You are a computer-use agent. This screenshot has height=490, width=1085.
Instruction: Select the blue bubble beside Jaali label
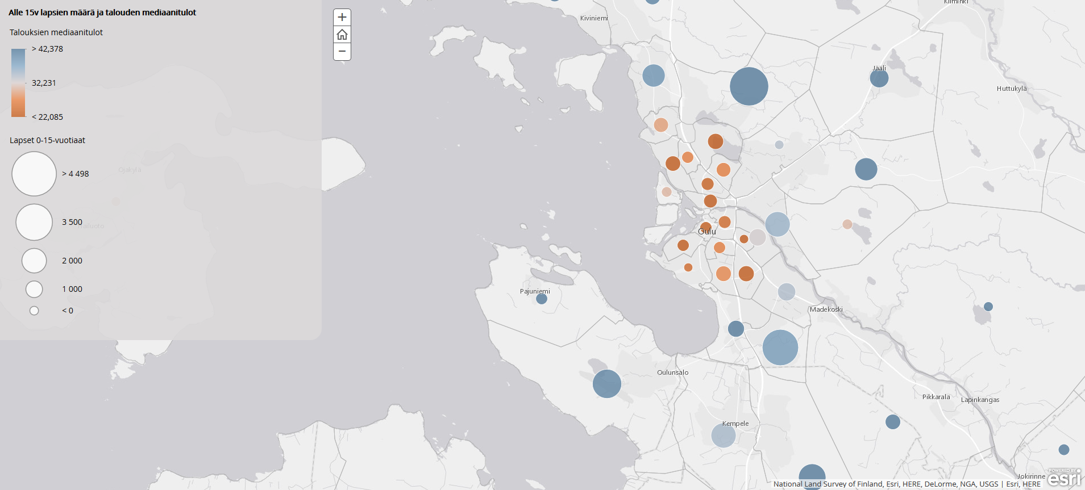click(879, 78)
